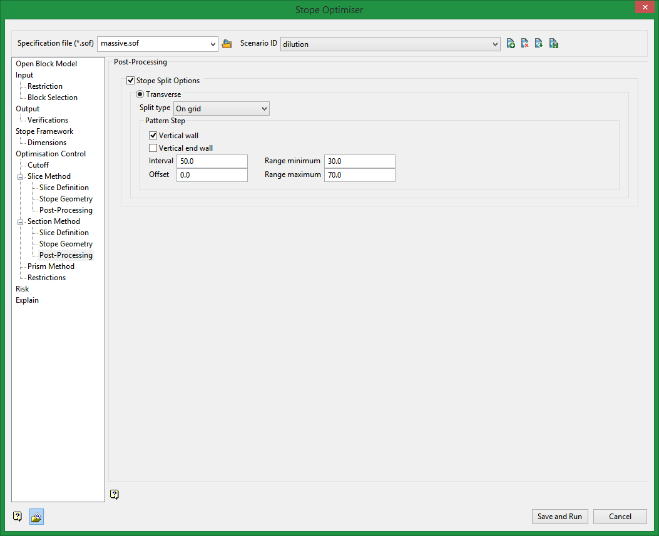The image size is (659, 536).
Task: Collapse the Slice Method tree node
Action: [21, 176]
